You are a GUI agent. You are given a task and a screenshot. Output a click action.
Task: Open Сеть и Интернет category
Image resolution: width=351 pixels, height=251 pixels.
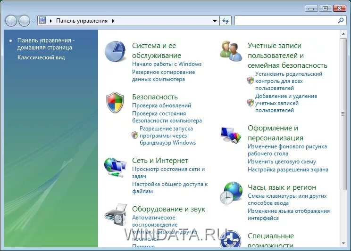click(x=160, y=161)
